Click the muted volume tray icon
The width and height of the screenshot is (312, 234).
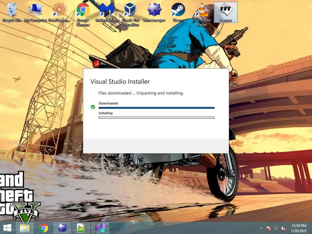click(283, 228)
